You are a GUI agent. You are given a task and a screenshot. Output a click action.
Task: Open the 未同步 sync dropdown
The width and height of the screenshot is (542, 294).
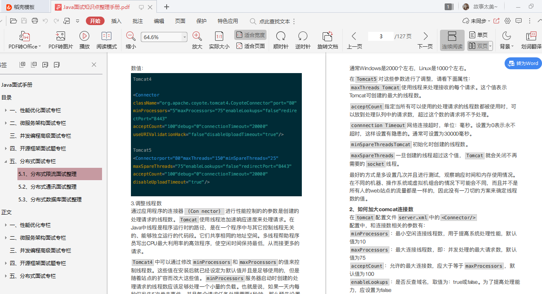point(476,21)
